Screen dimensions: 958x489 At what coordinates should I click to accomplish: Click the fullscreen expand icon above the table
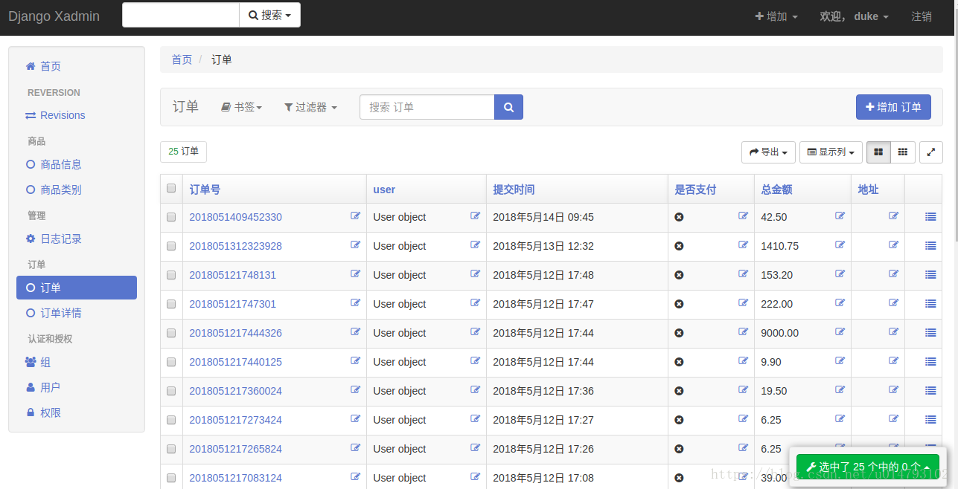click(930, 152)
